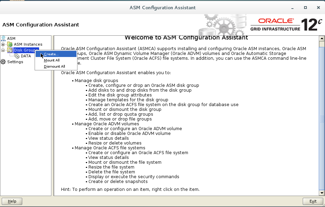
Task: Click 'Delete the file system' text
Action: [x=111, y=172]
